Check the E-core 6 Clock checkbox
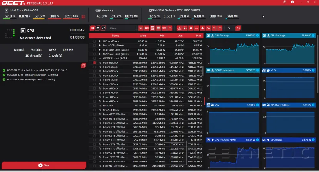Image resolution: width=319 pixels, height=172 pixels. [94, 88]
